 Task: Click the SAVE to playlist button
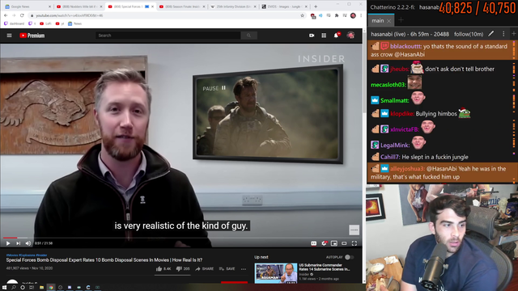[227, 269]
